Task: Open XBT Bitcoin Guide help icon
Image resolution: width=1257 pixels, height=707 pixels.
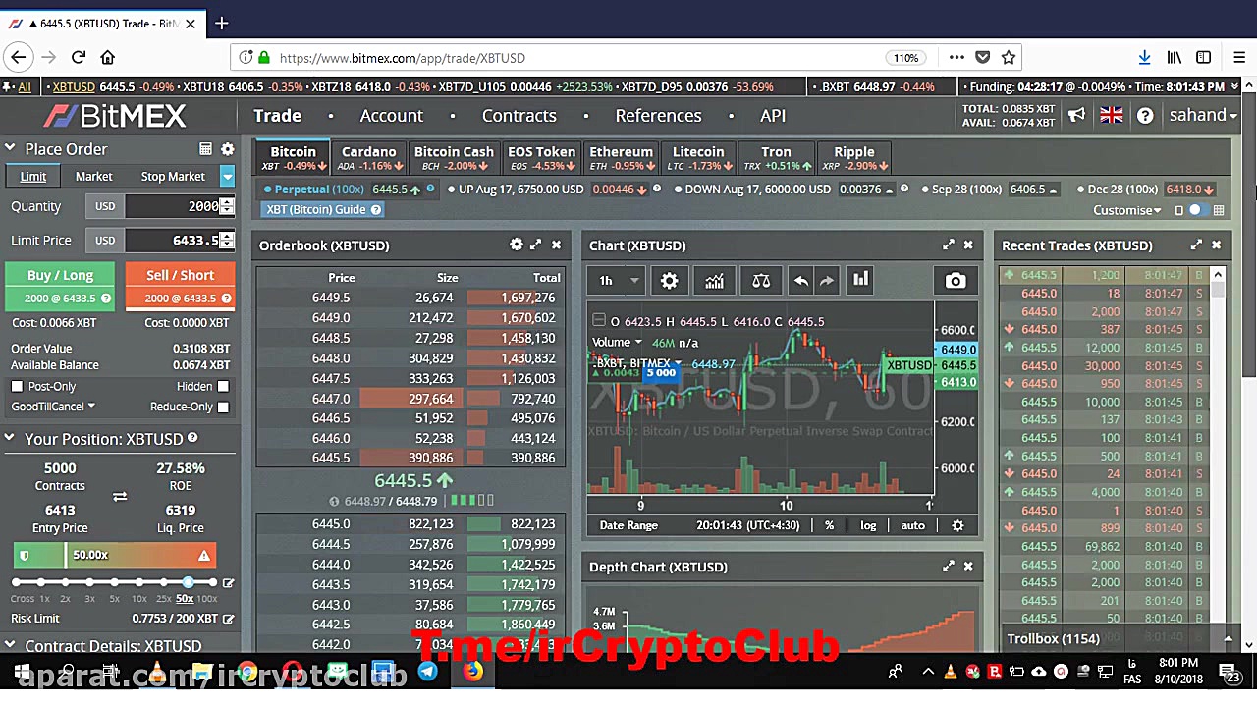Action: (x=376, y=209)
